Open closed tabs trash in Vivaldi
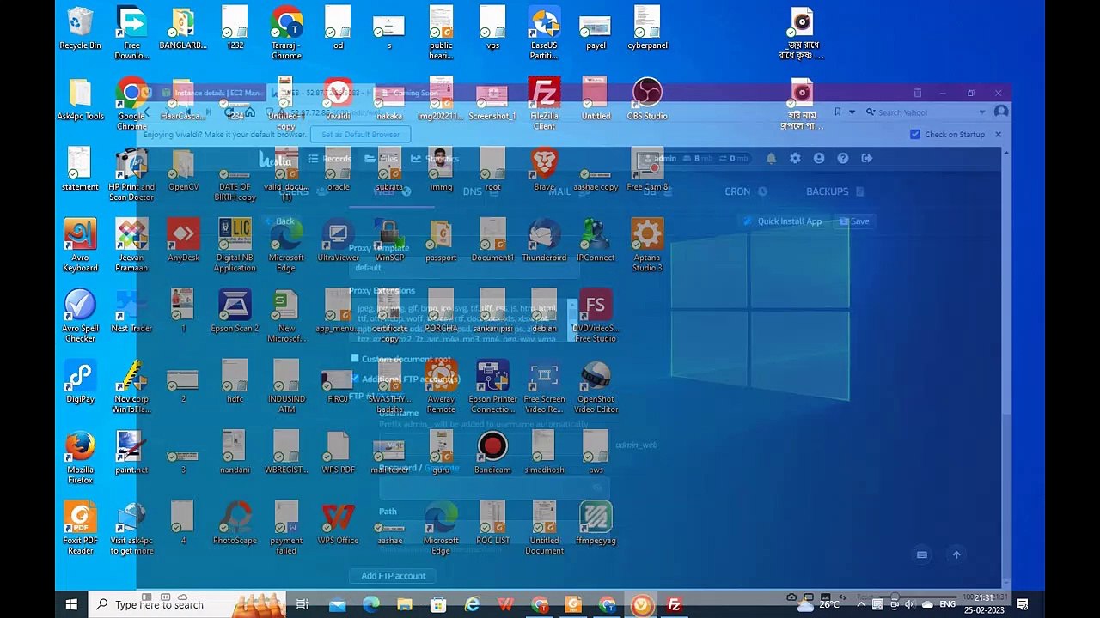This screenshot has height=618, width=1100. click(x=918, y=93)
